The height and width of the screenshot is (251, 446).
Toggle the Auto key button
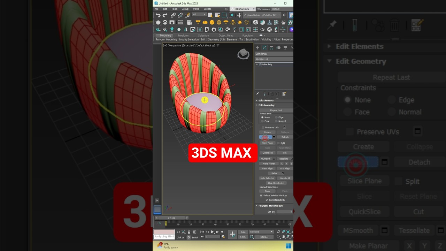[243, 232]
